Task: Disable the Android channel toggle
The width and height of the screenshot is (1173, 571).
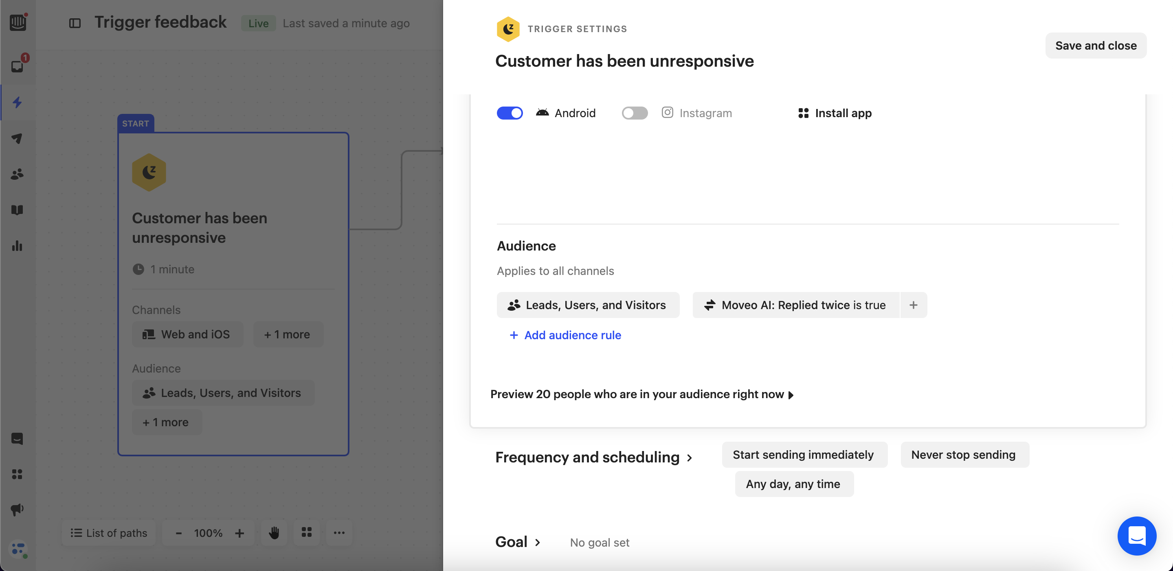Action: coord(510,113)
